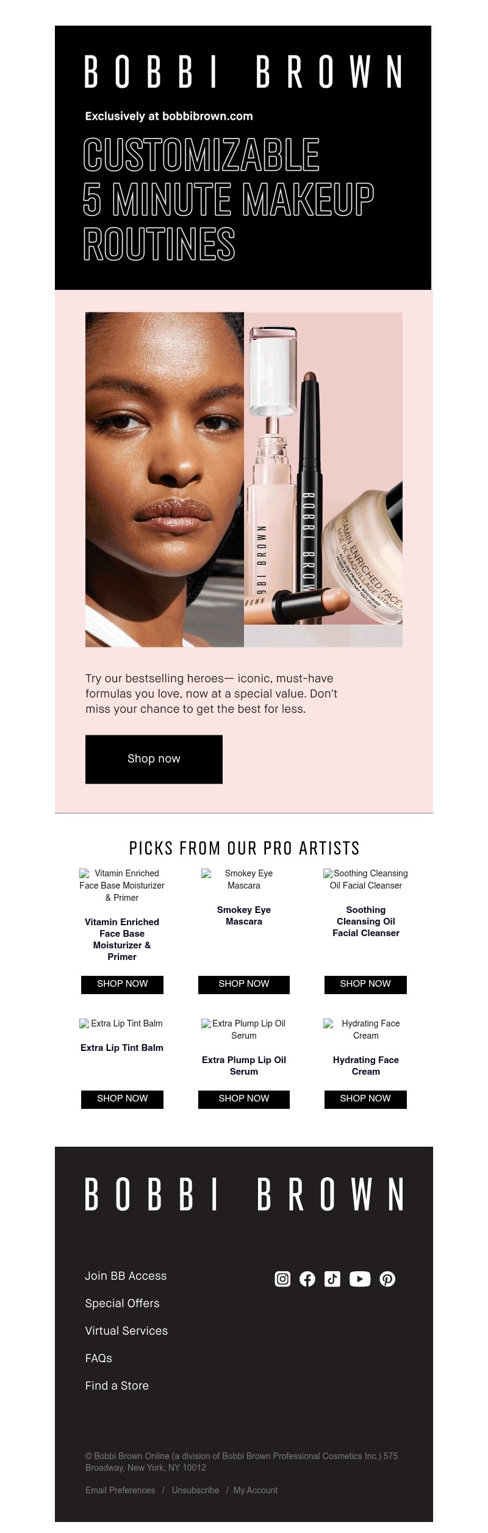Click the Bobbi Brown footer logo
Image resolution: width=488 pixels, height=1533 pixels.
tap(244, 1194)
